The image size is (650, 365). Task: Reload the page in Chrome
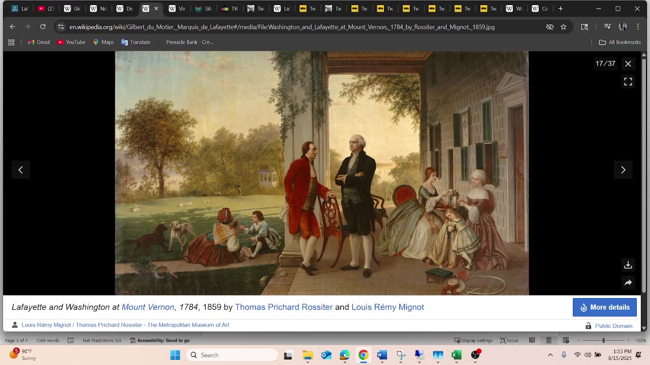click(x=43, y=27)
